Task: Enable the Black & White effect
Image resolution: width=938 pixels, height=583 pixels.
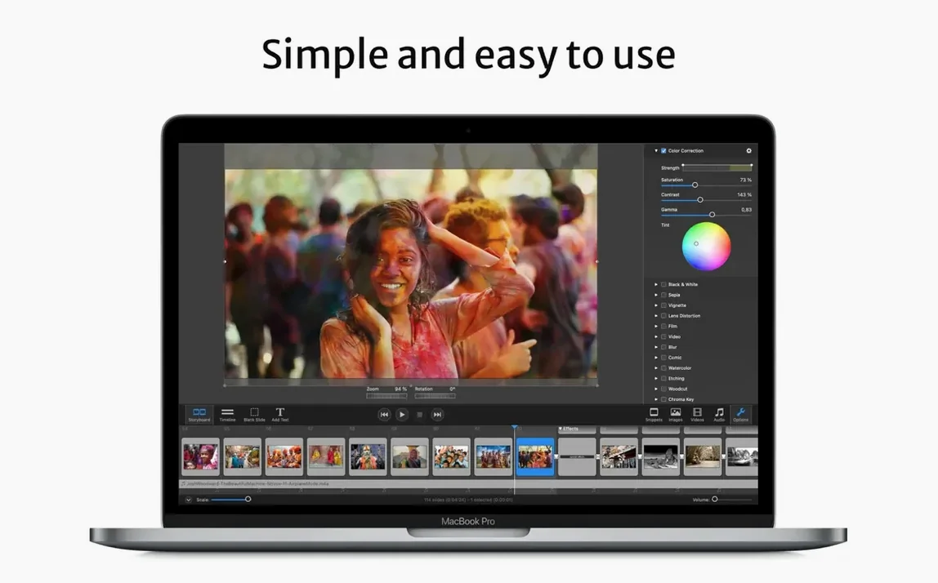Action: click(663, 285)
